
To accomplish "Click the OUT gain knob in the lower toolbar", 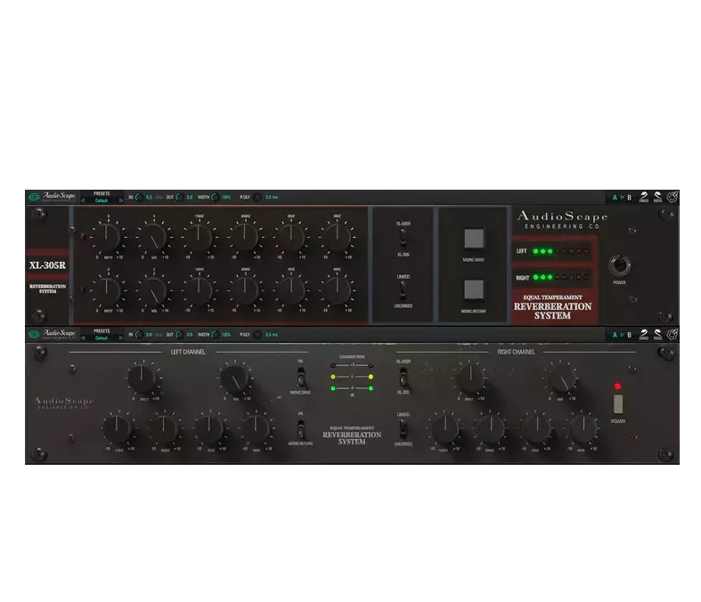I will click(180, 335).
